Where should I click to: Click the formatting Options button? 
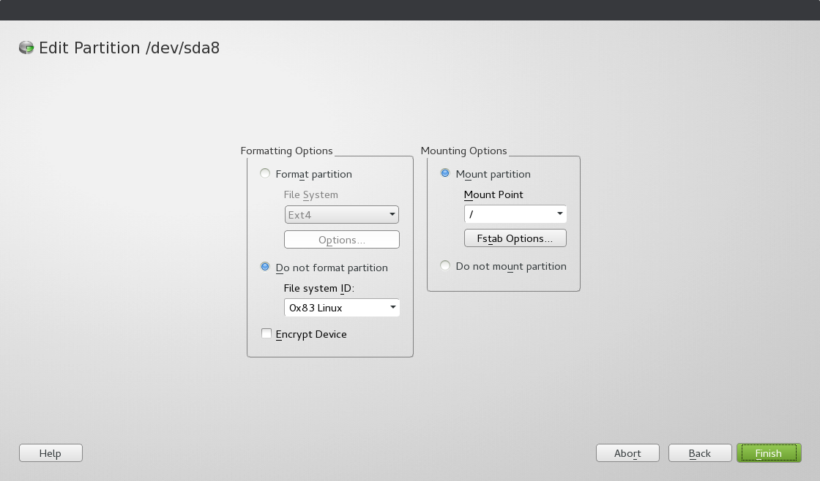tap(341, 240)
